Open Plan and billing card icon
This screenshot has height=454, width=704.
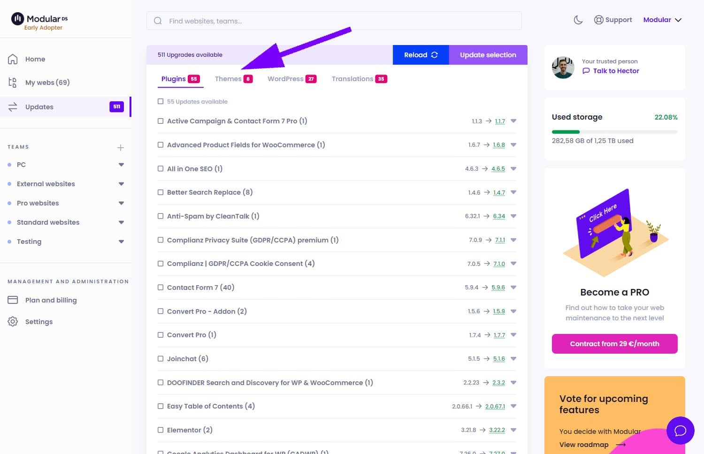click(13, 300)
